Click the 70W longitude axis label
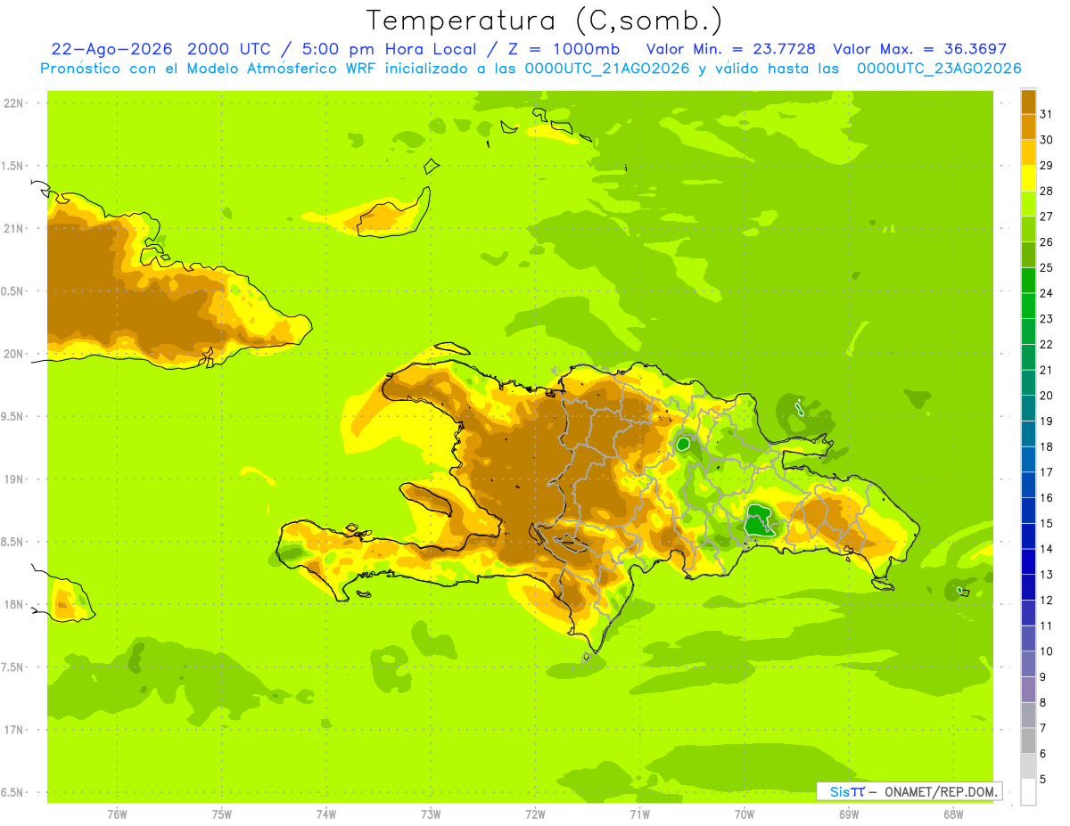The height and width of the screenshot is (826, 1070). tap(745, 814)
